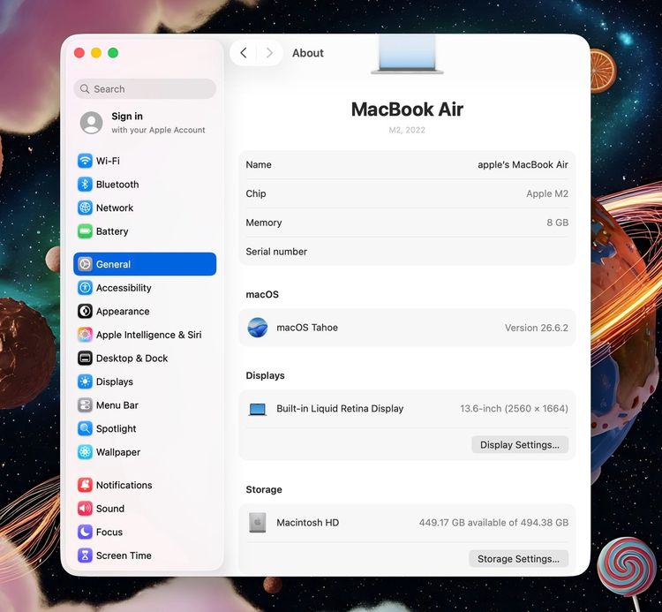Screen dimensions: 662x612
Task: Click Version 26.6.2 text
Action: 536,328
